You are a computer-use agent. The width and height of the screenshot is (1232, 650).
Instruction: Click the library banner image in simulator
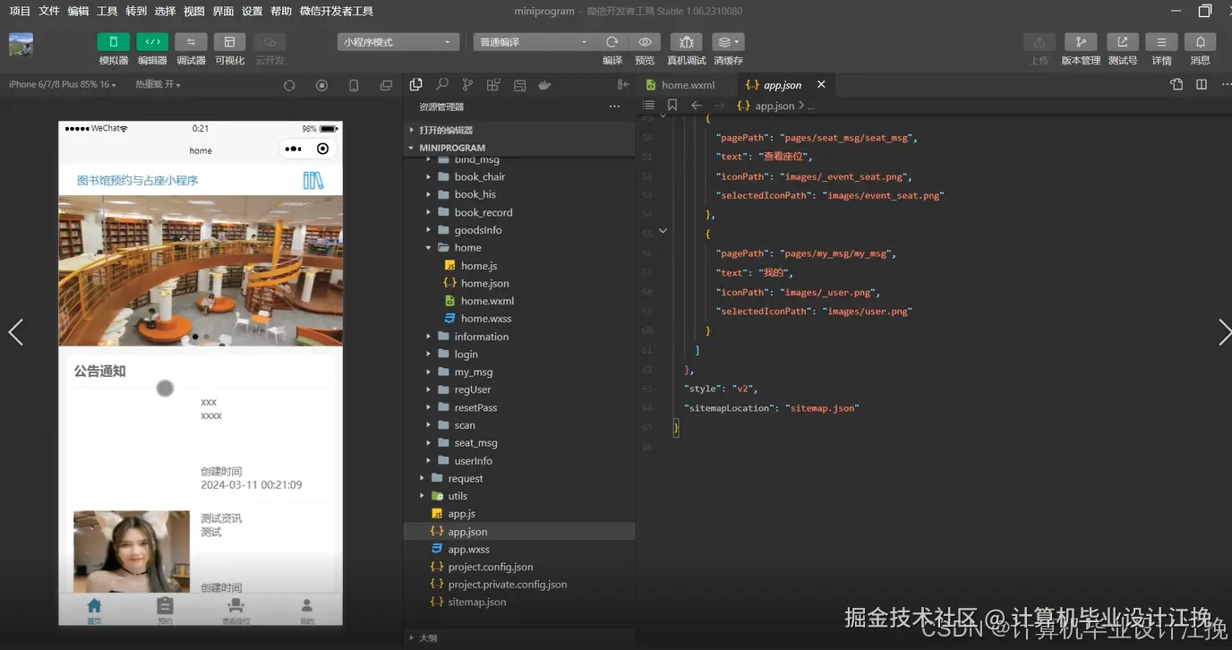(x=201, y=270)
